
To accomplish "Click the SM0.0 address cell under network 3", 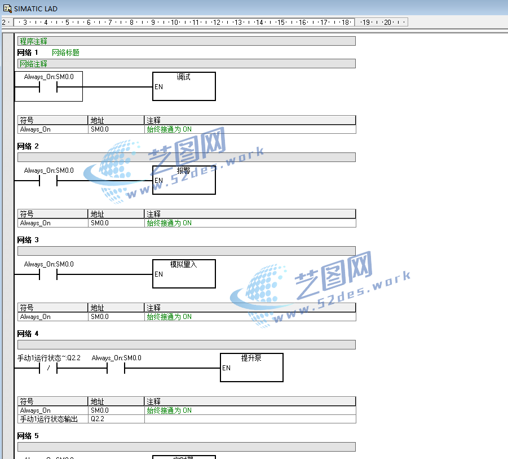I will (x=116, y=317).
